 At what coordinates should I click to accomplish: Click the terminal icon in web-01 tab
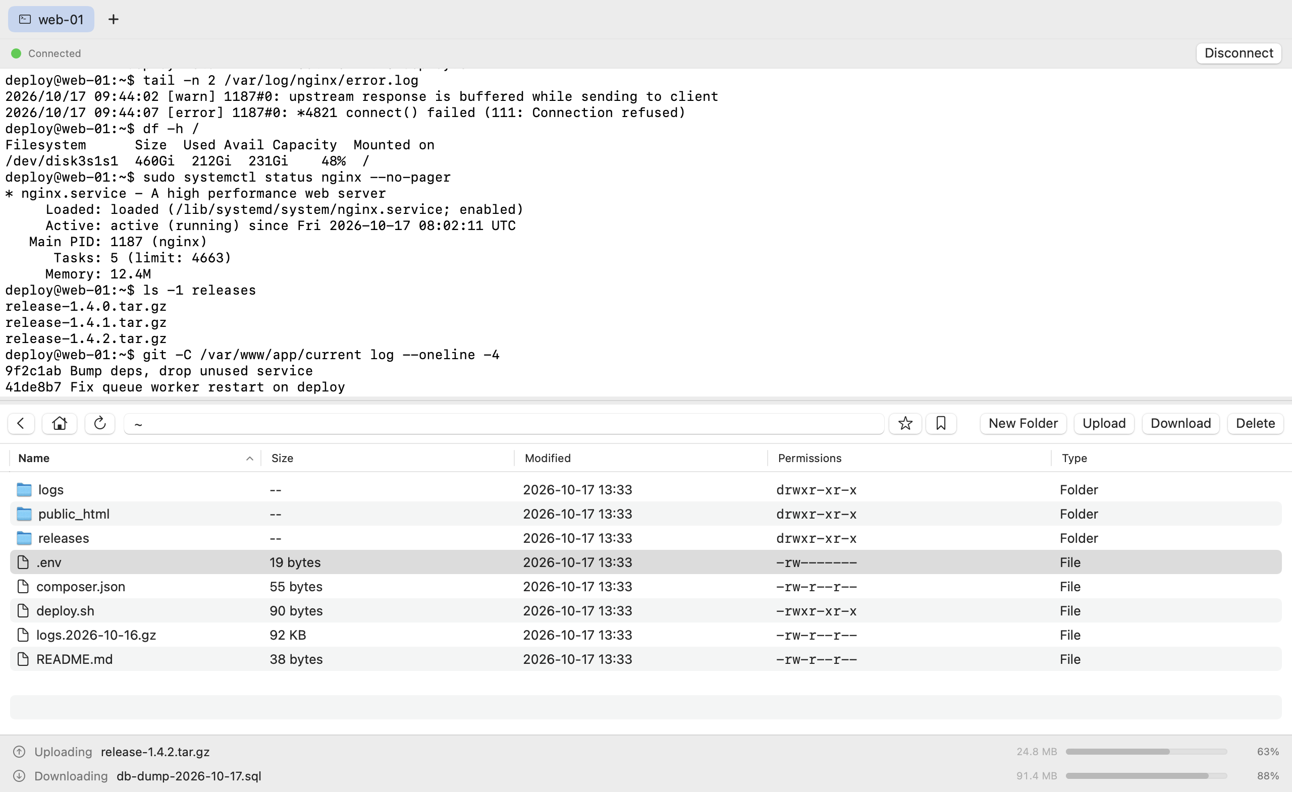tap(25, 19)
